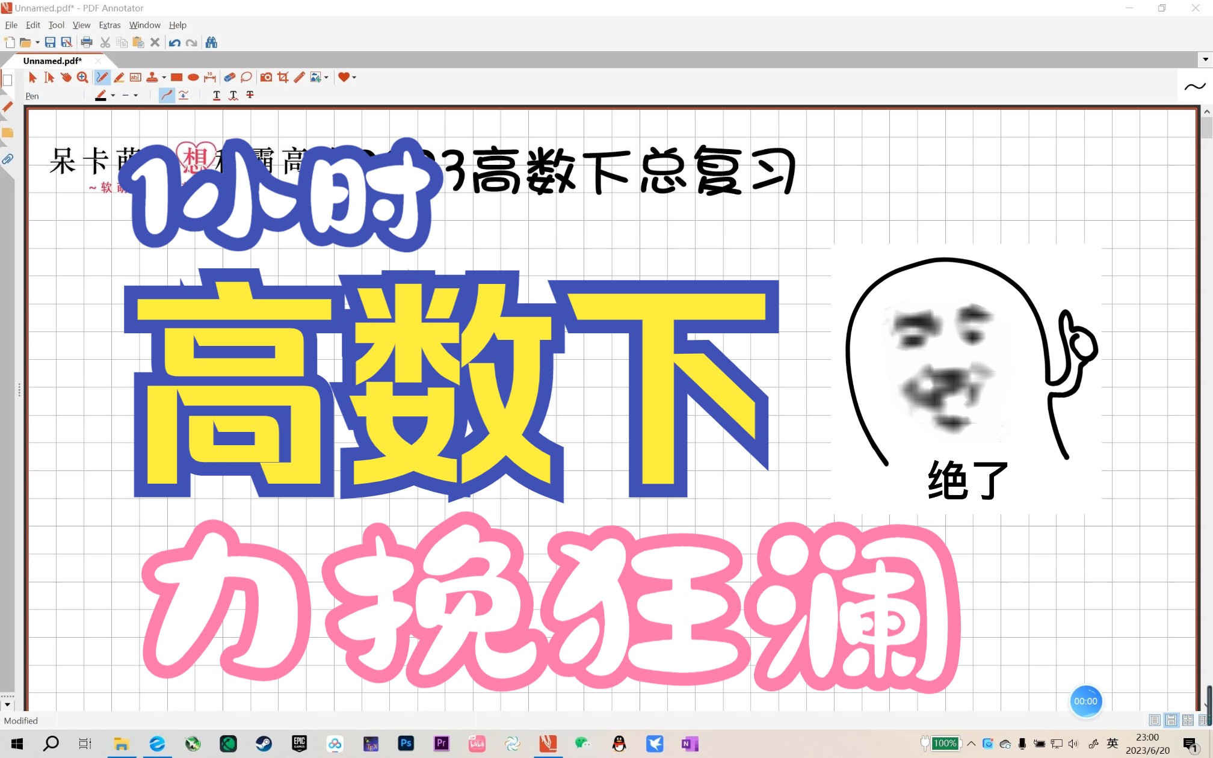This screenshot has height=758, width=1213.
Task: Expand the Favorites heart dropdown arrow
Action: pos(354,78)
